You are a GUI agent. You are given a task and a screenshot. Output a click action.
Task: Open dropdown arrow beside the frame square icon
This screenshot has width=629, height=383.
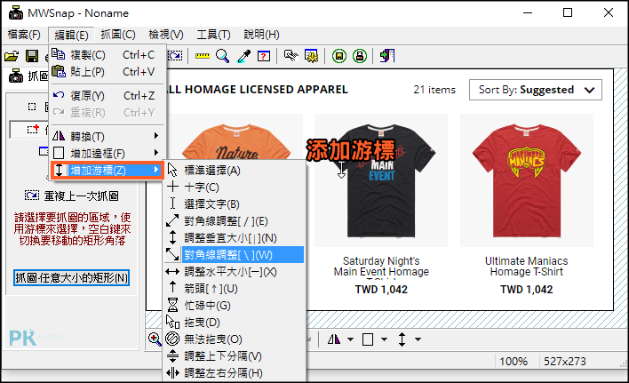[384, 339]
